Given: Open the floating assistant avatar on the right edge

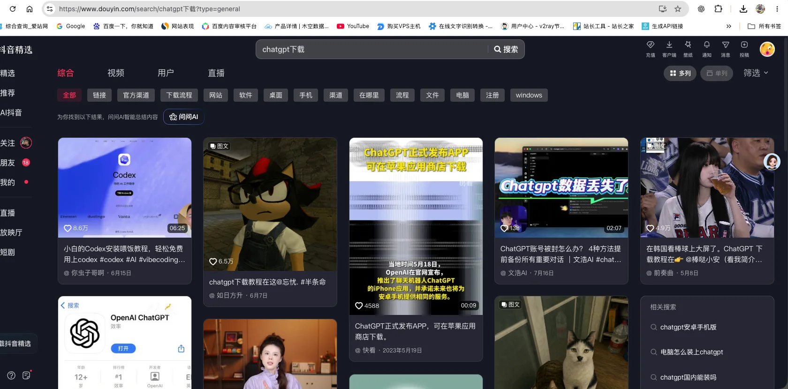Looking at the screenshot, I should coord(772,162).
